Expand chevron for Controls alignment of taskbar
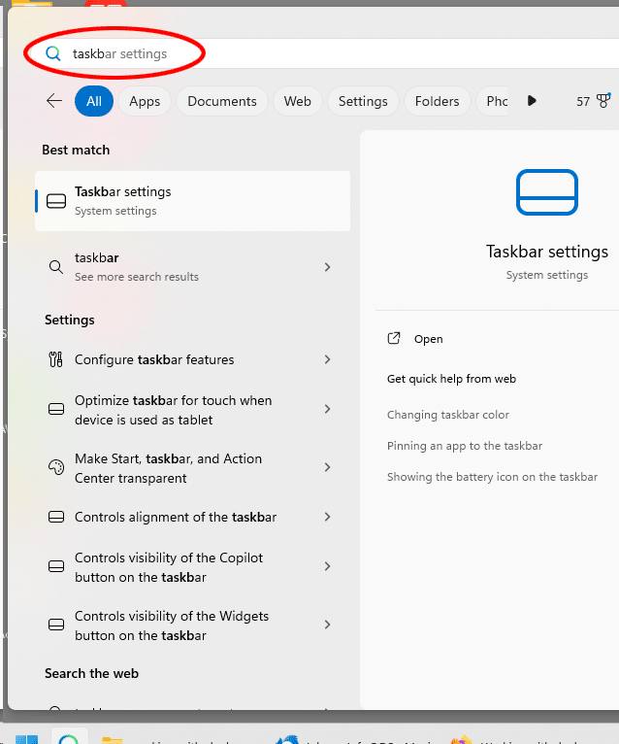This screenshot has width=619, height=744. (x=327, y=517)
